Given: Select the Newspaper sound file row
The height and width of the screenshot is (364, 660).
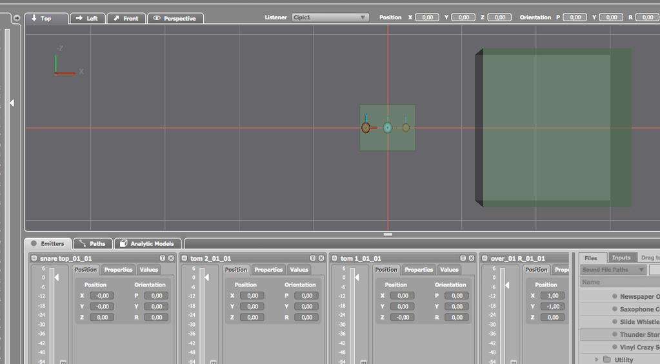Looking at the screenshot, I should (x=620, y=297).
